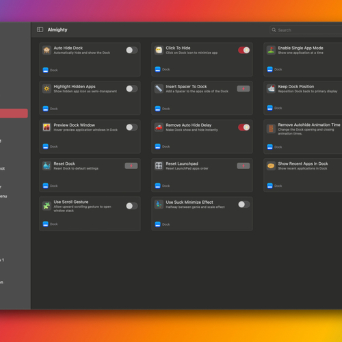The width and height of the screenshot is (342, 342).
Task: Select the highlighted red sidebar category
Action: [x=14, y=114]
